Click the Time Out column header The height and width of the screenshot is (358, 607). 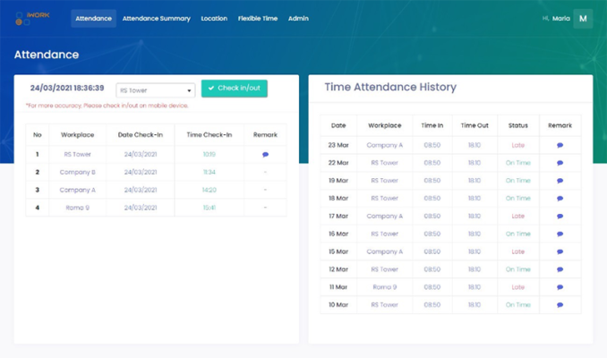click(x=474, y=125)
